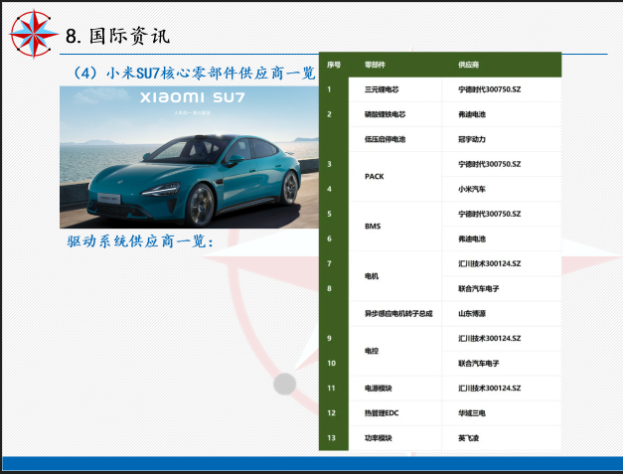Click the '序号' table header

coord(334,65)
